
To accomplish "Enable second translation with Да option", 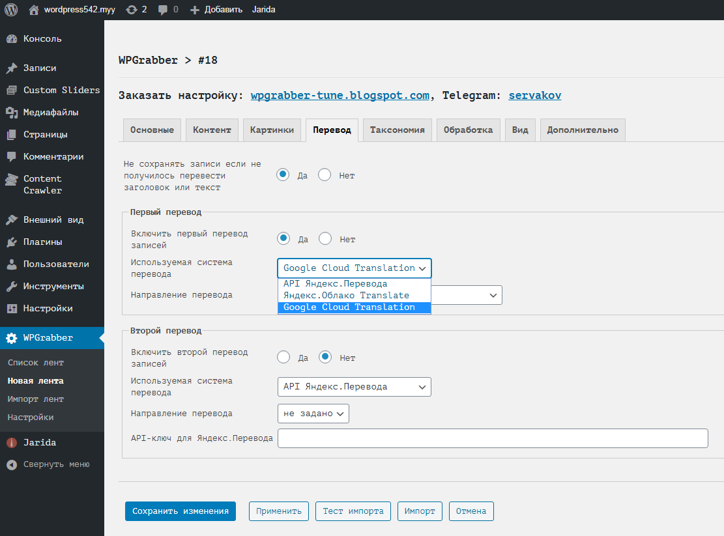I will 283,357.
